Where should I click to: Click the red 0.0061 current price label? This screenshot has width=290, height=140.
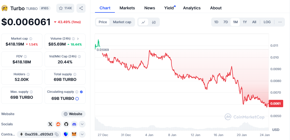pyautogui.click(x=275, y=104)
